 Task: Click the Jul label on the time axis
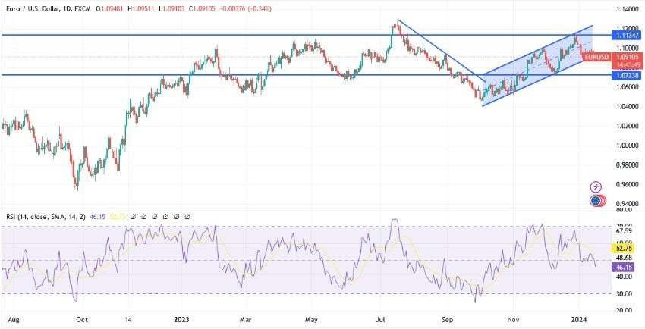[379, 318]
